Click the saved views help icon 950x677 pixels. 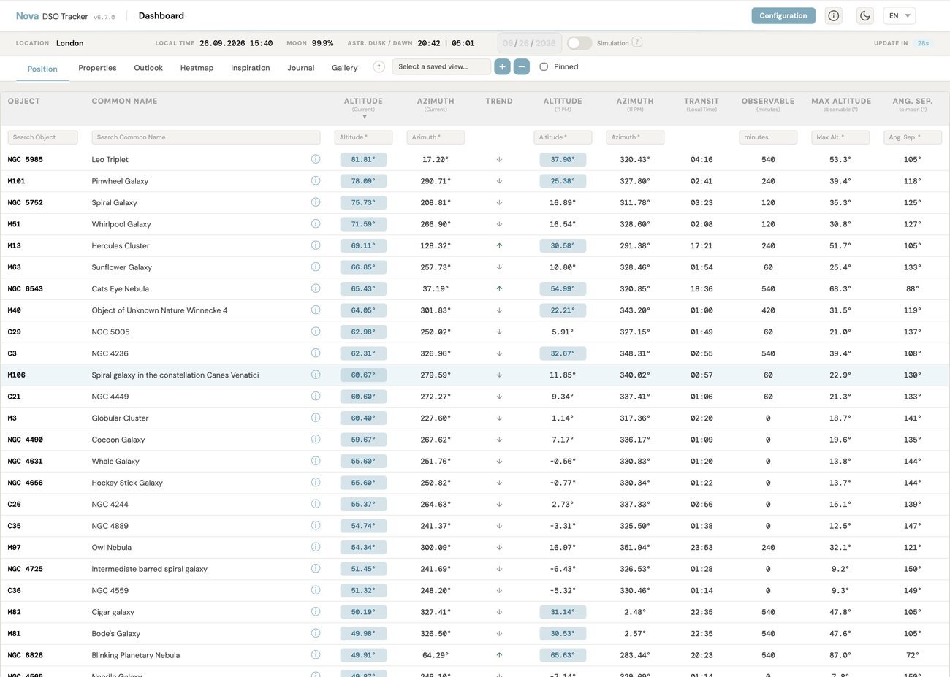[379, 66]
